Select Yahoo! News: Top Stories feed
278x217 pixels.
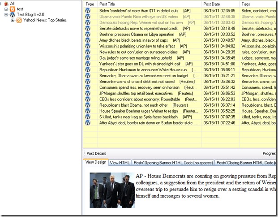click(x=45, y=20)
